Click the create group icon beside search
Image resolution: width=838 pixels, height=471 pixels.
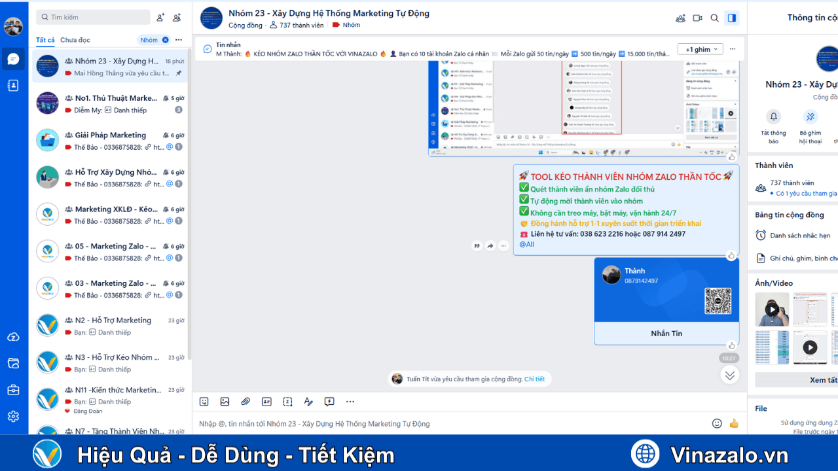click(177, 18)
